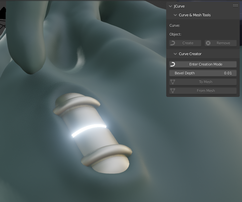
Task: Click the To Mesh button
Action: (203, 82)
